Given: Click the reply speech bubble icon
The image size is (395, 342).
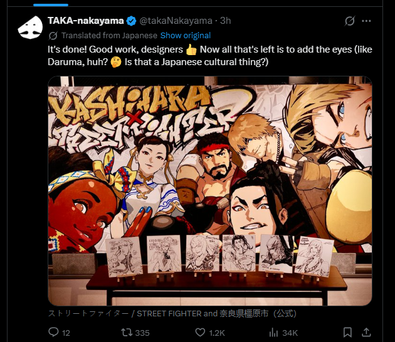Looking at the screenshot, I should [x=53, y=332].
